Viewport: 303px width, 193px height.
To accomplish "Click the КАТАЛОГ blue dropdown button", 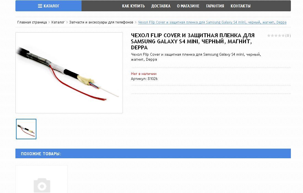I will coord(48,6).
